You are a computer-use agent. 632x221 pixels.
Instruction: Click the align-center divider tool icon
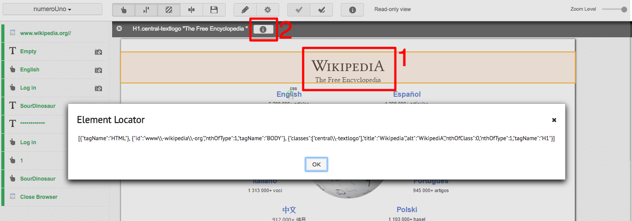tap(191, 9)
